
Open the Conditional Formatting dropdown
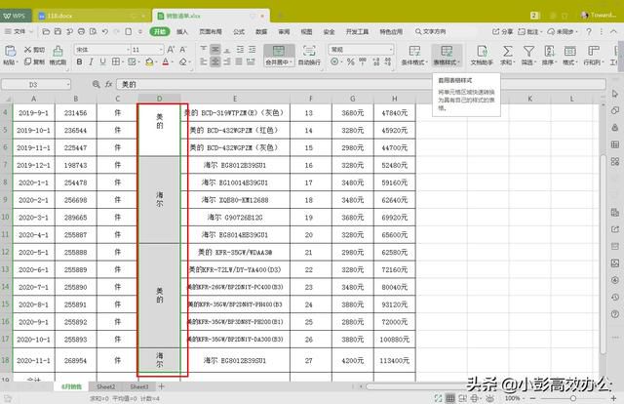coord(414,56)
